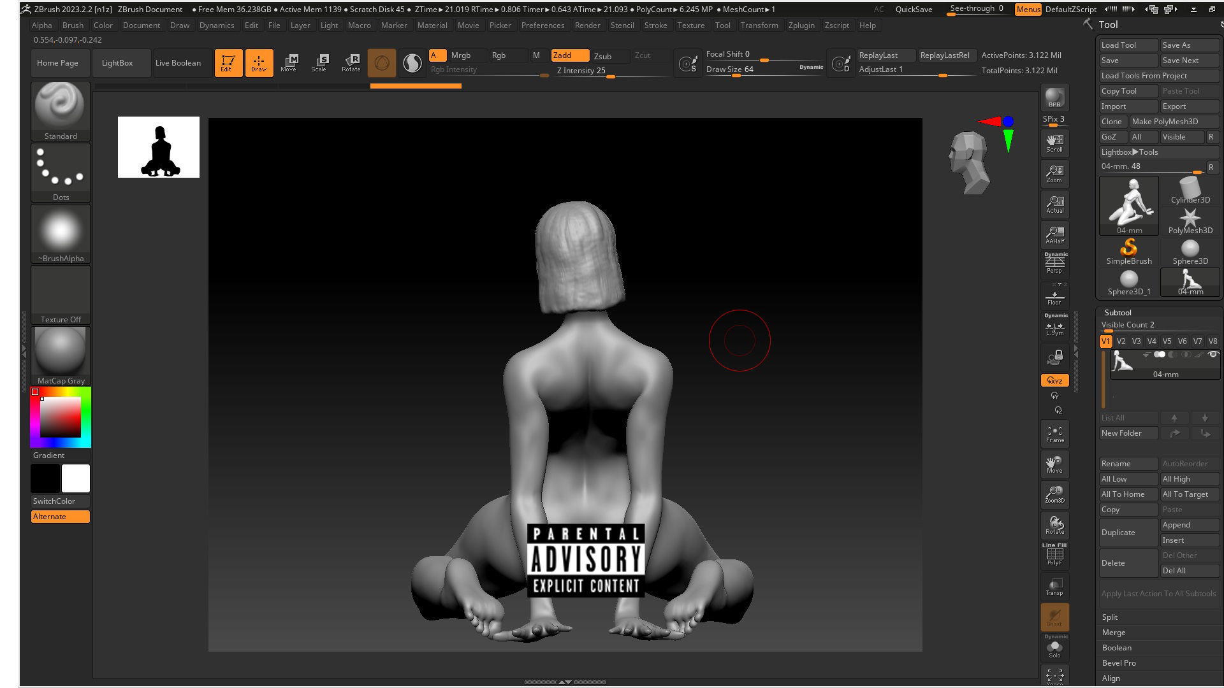The height and width of the screenshot is (688, 1224).
Task: Enable Zadd sculpt mode
Action: (569, 55)
